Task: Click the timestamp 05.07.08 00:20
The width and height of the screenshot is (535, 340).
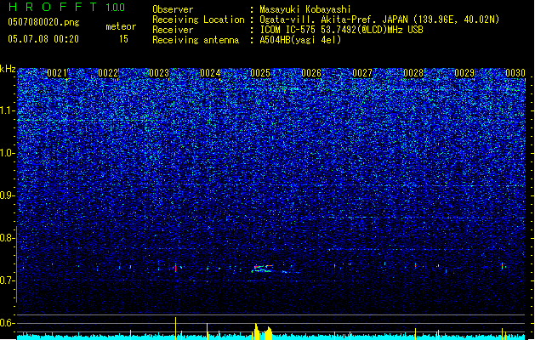Action: pos(43,39)
